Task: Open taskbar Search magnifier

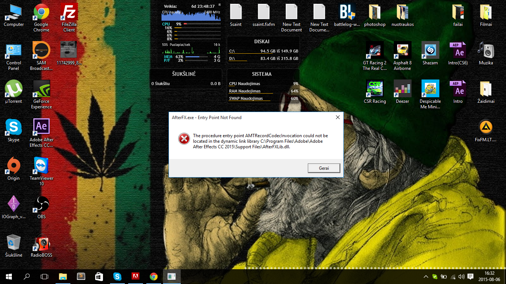Action: [x=27, y=276]
